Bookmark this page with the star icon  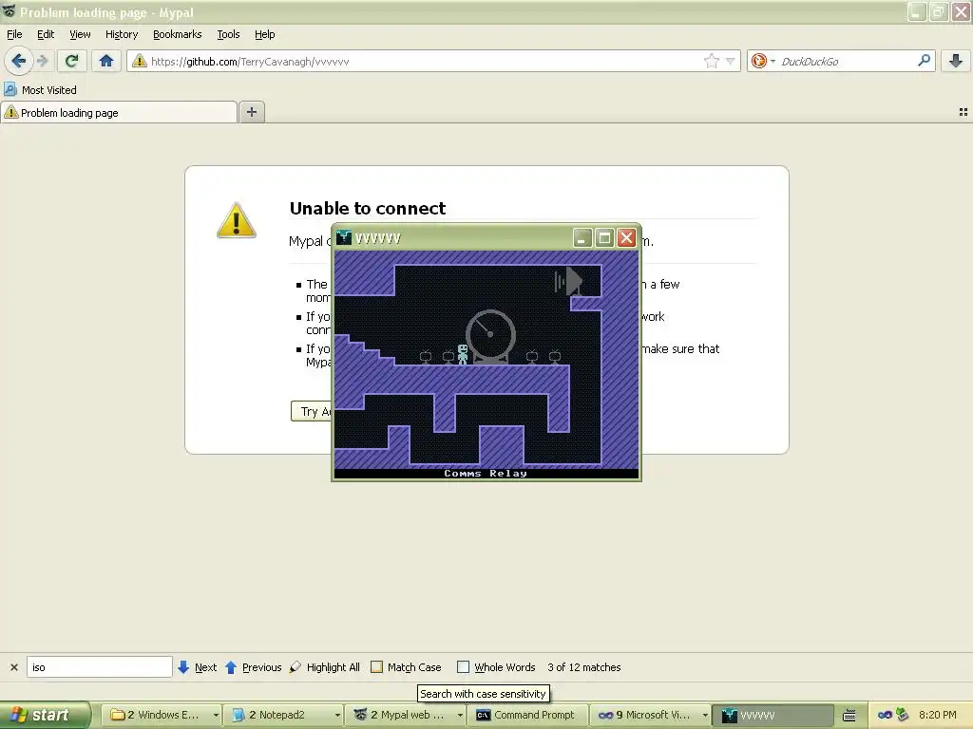click(x=711, y=61)
